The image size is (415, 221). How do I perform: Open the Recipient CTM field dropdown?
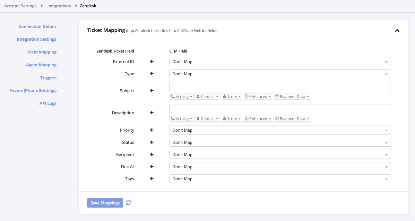click(280, 154)
